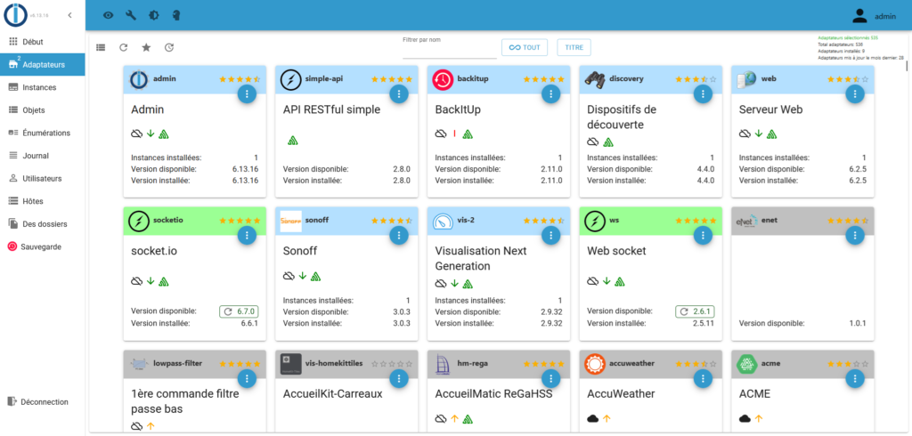Open the admin user account menu
The image size is (912, 436).
point(875,16)
